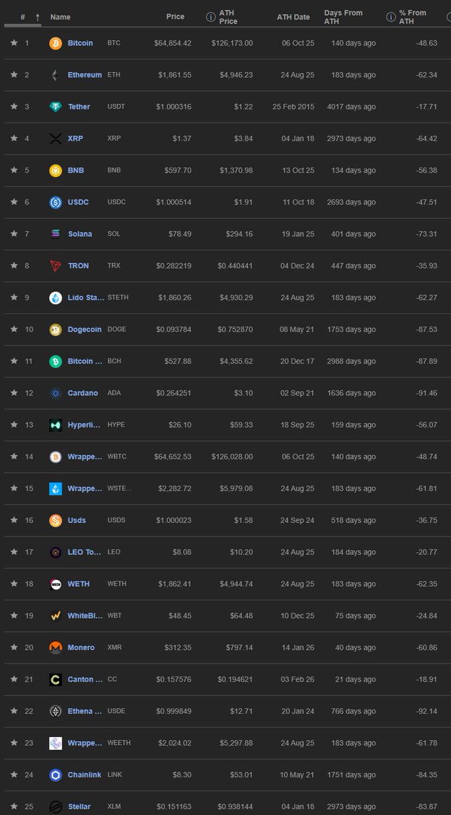
Task: Click the Bitcoin Cash logo icon
Action: click(56, 361)
